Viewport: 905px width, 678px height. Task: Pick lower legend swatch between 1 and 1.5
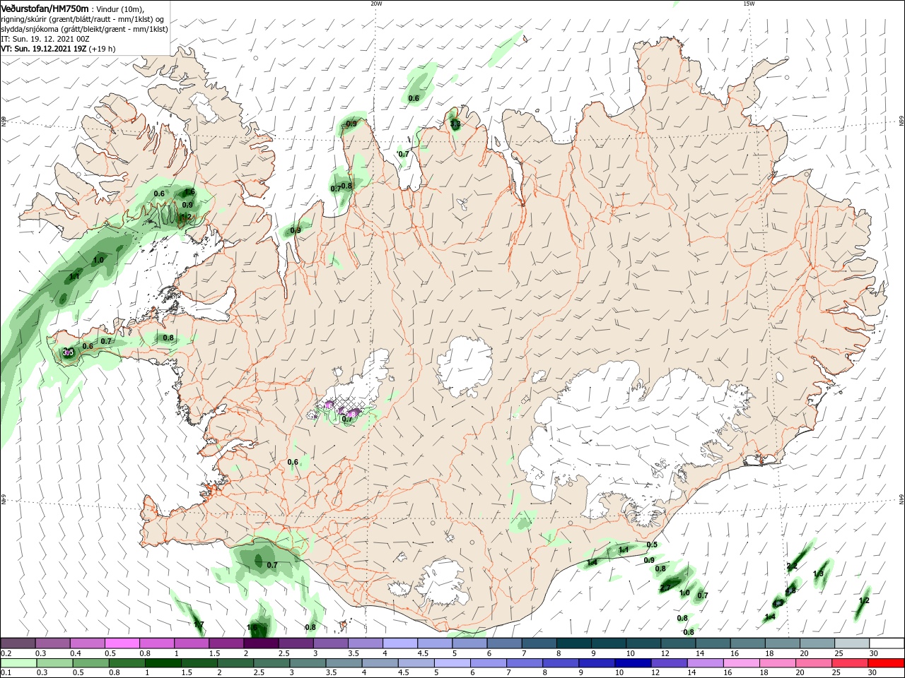(x=163, y=662)
